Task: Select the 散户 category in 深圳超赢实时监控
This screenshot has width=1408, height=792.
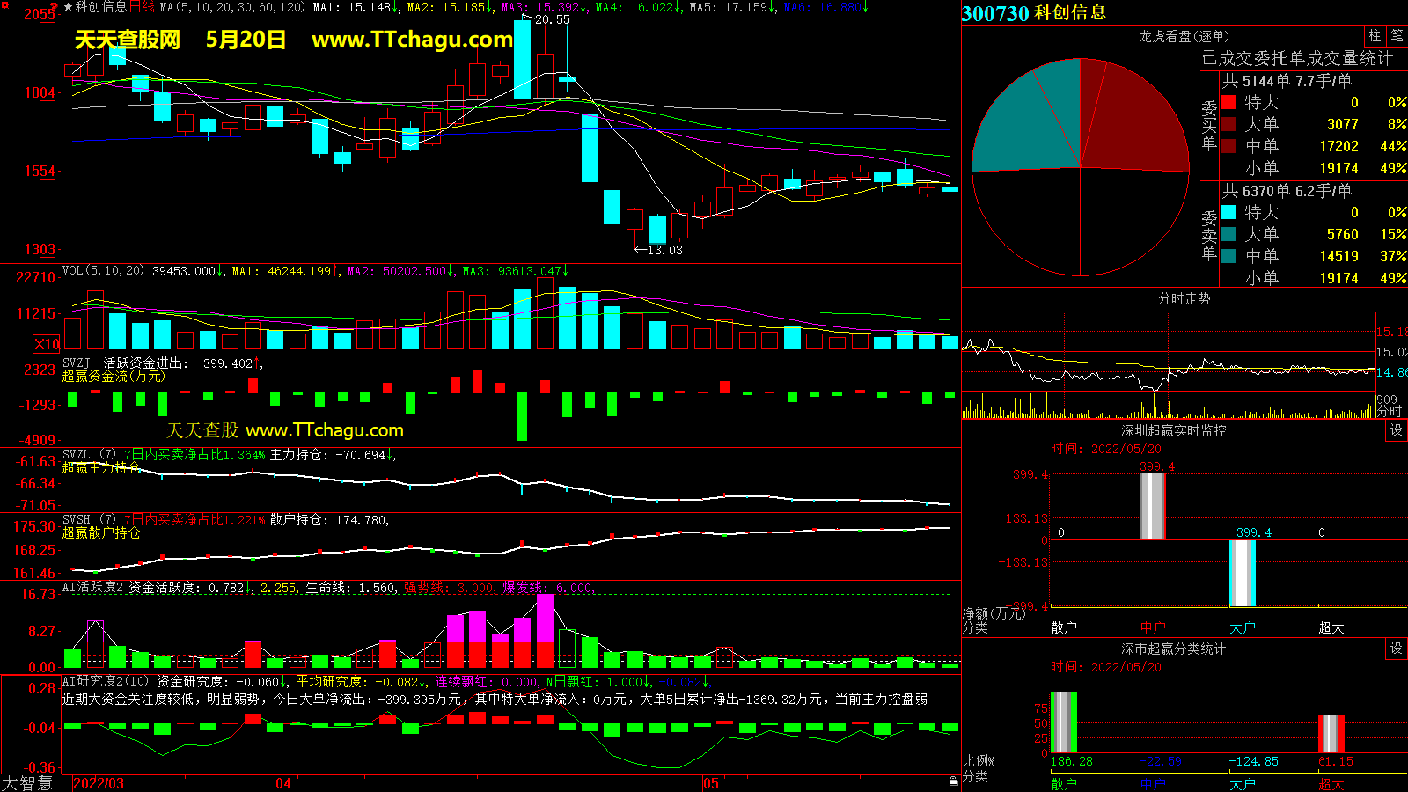Action: pyautogui.click(x=1064, y=627)
